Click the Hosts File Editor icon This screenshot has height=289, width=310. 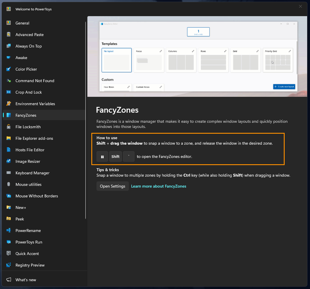(x=9, y=150)
